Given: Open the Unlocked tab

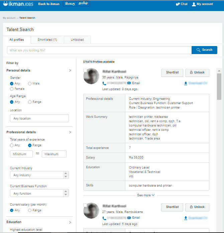Looking at the screenshot, I should [77, 40].
